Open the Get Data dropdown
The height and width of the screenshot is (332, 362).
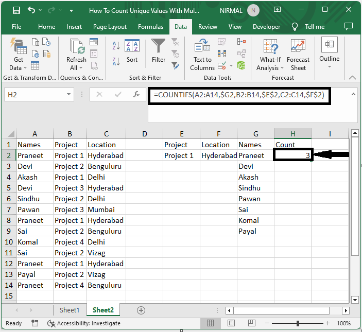click(18, 55)
